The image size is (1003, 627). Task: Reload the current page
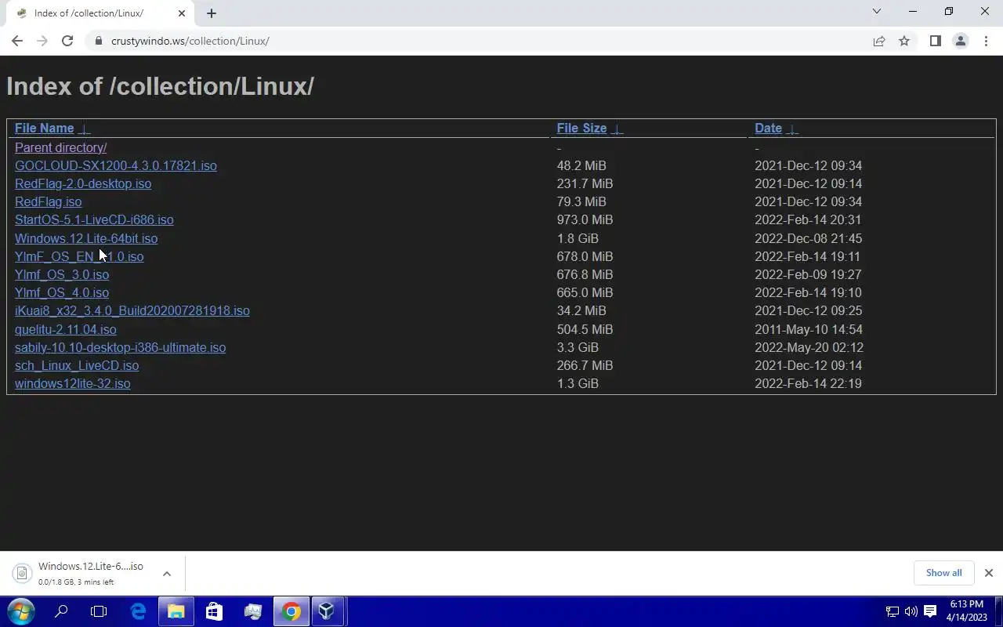pos(67,41)
